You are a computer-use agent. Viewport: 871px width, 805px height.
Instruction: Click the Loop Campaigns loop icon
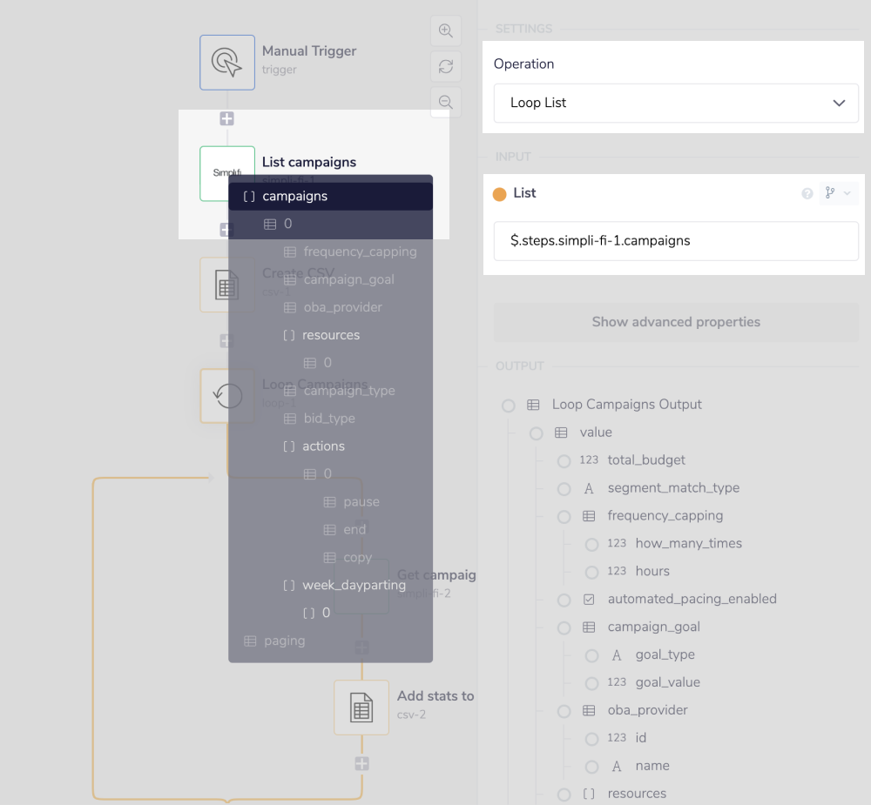click(x=226, y=395)
